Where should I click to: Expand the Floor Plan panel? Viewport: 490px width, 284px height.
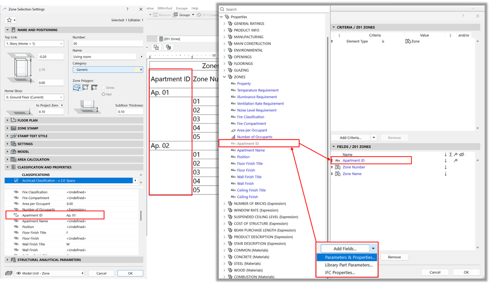[7, 120]
